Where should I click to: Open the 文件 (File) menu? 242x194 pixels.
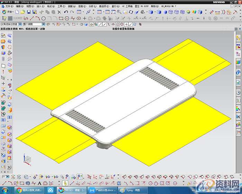(9, 6)
